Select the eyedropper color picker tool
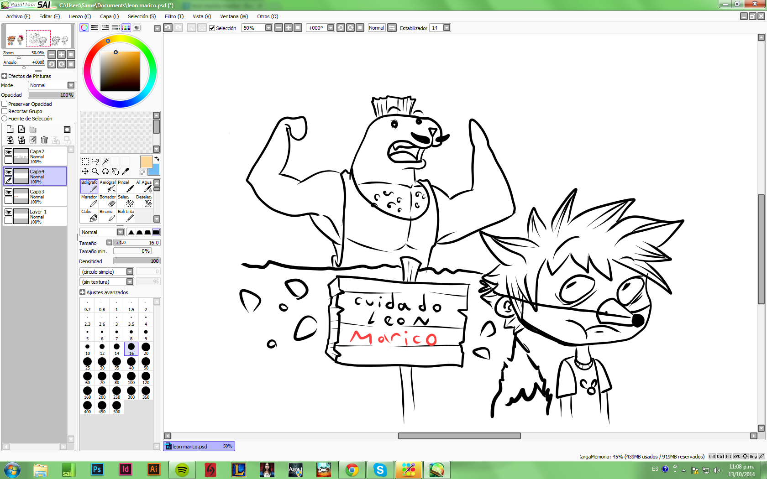 tap(126, 172)
